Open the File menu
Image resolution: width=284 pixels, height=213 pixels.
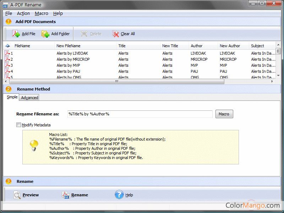(9, 13)
